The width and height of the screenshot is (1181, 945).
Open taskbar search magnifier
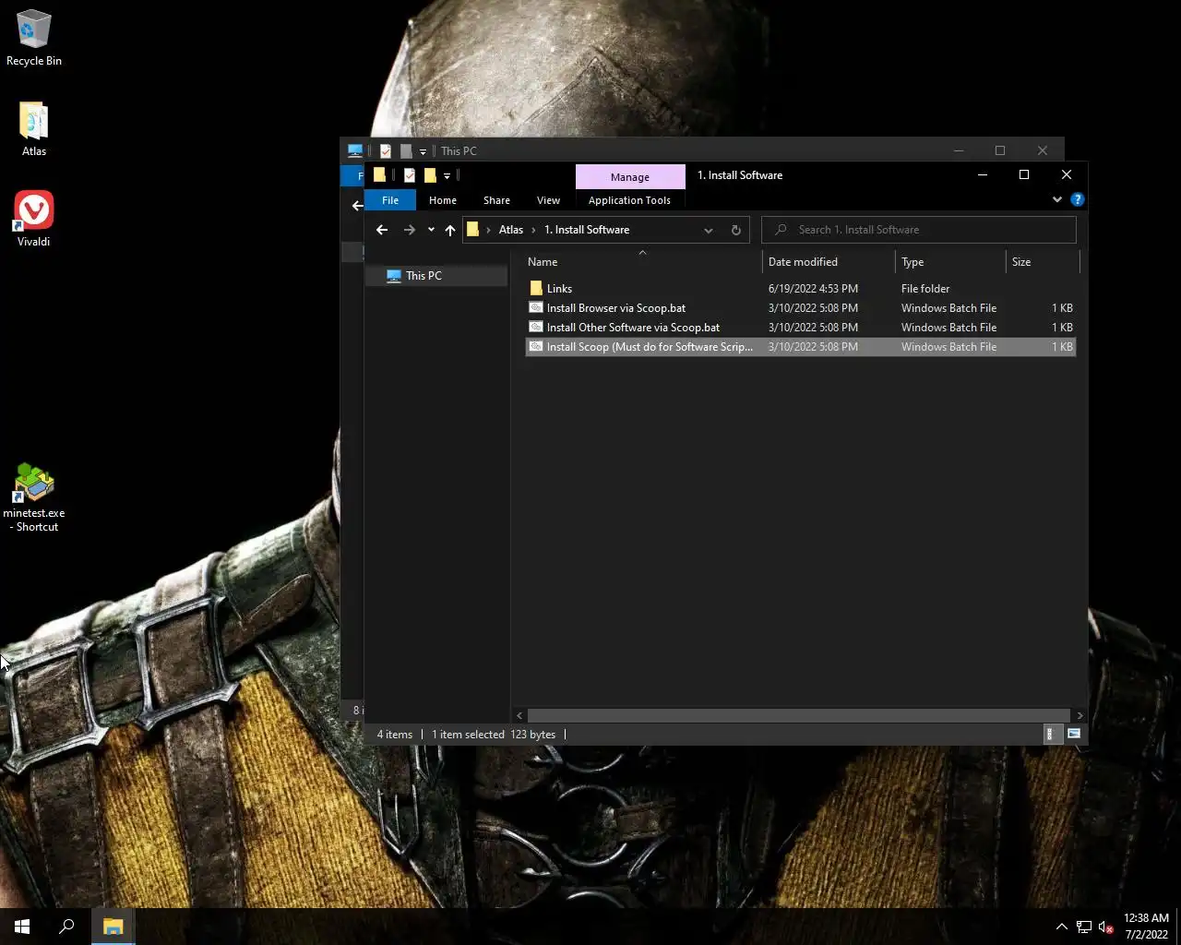(66, 927)
